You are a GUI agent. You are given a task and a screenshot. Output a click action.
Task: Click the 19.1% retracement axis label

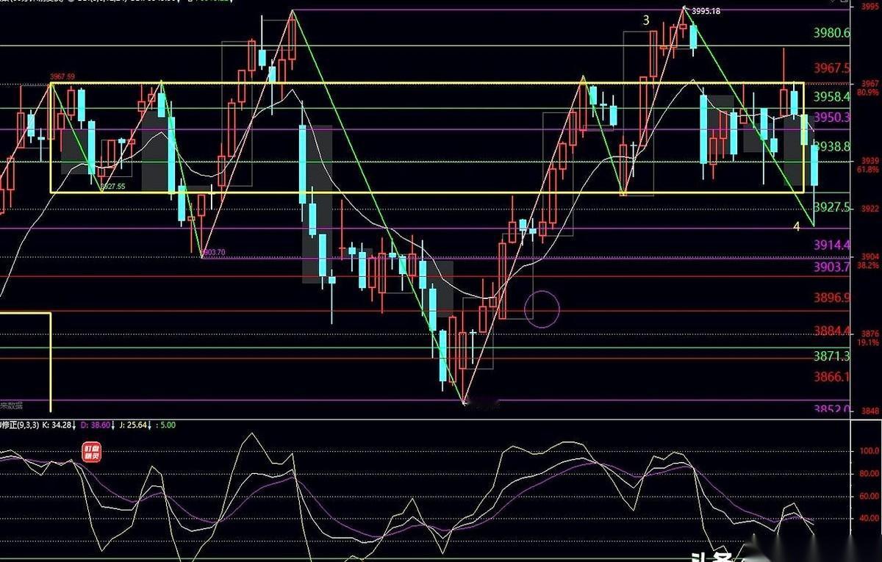pyautogui.click(x=867, y=342)
